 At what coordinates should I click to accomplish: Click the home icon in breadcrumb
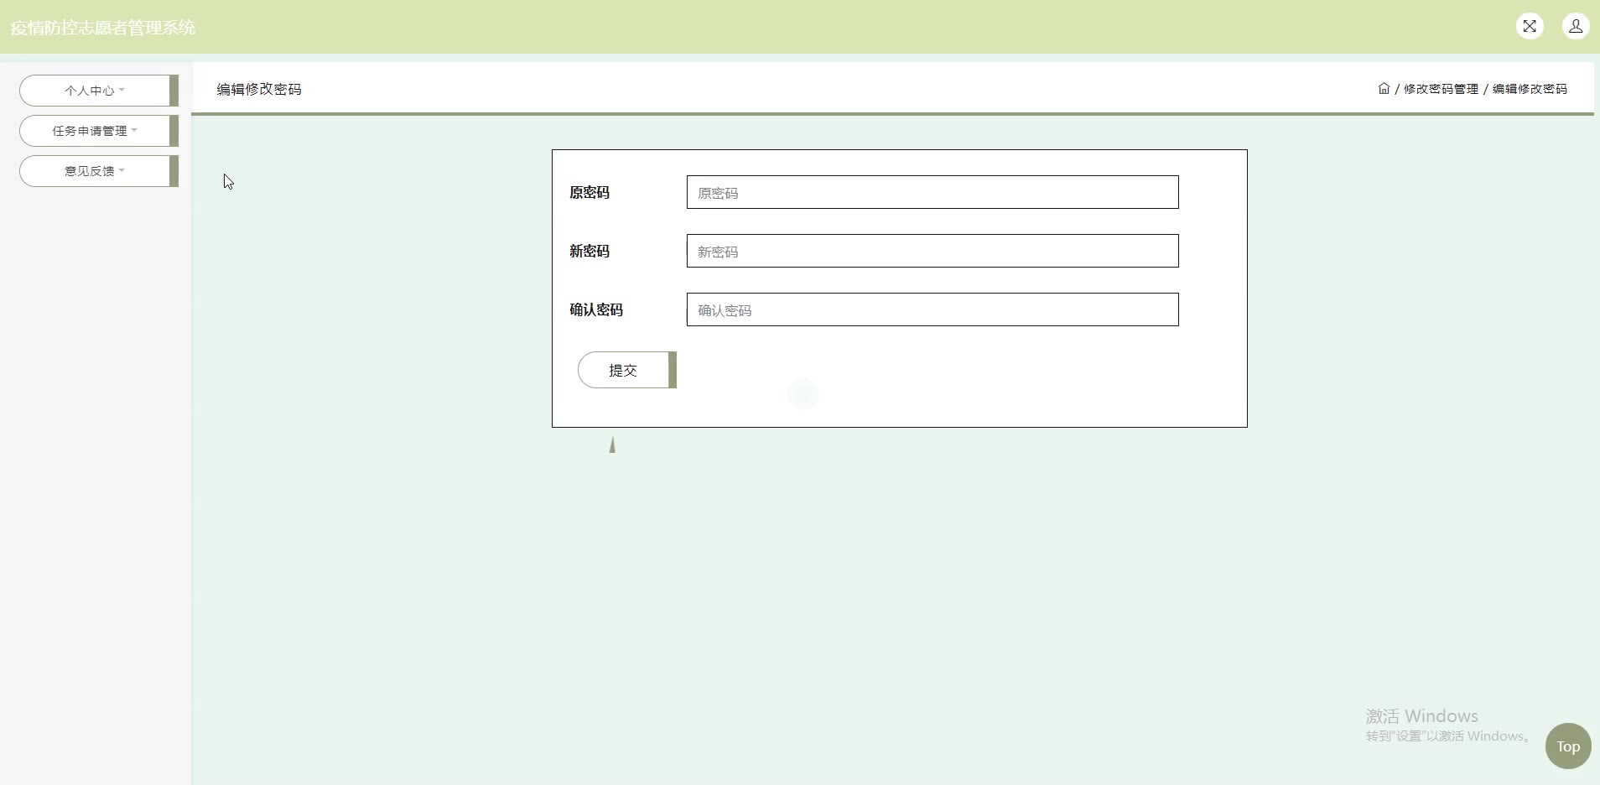pos(1384,88)
